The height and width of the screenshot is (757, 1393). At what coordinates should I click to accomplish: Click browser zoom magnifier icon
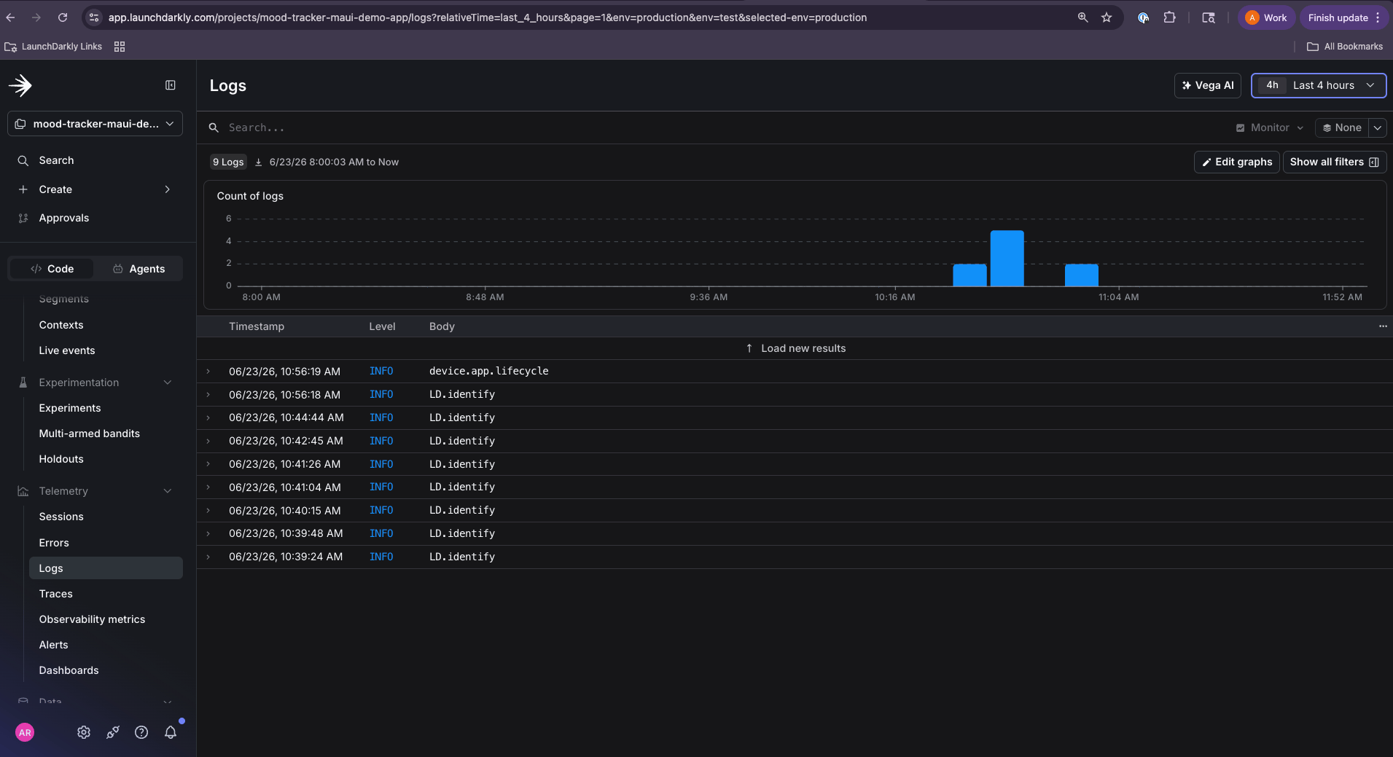(x=1082, y=17)
